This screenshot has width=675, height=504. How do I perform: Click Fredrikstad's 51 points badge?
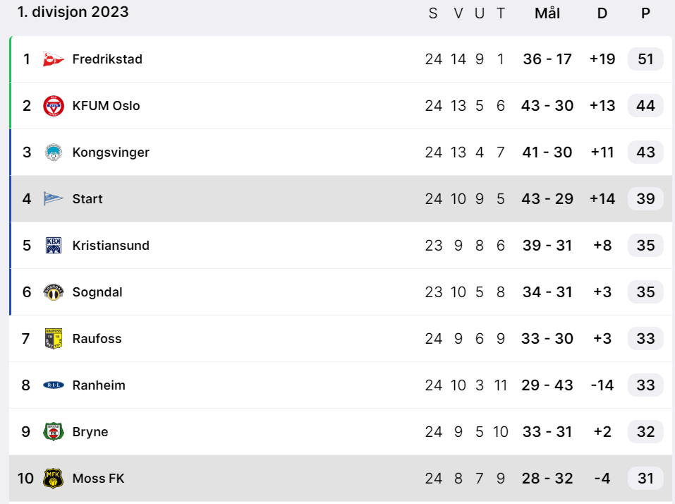pyautogui.click(x=645, y=59)
